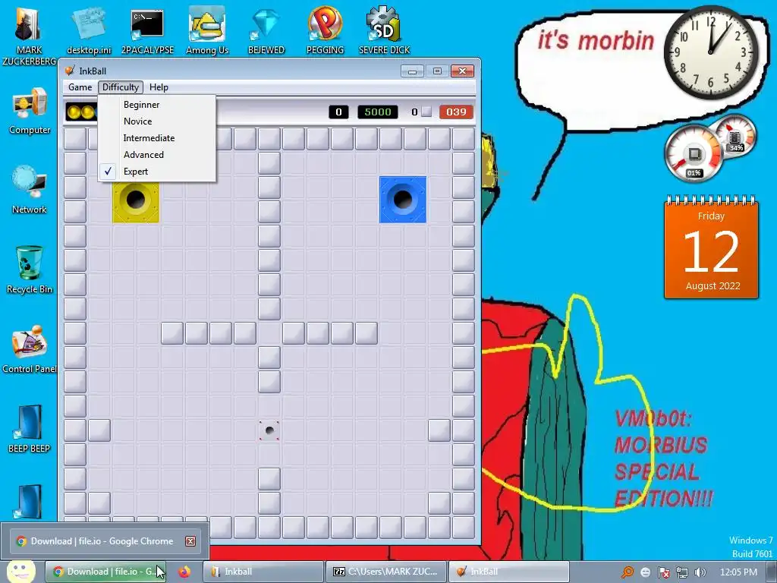Close the InkBall window
This screenshot has width=777, height=583.
(x=462, y=71)
